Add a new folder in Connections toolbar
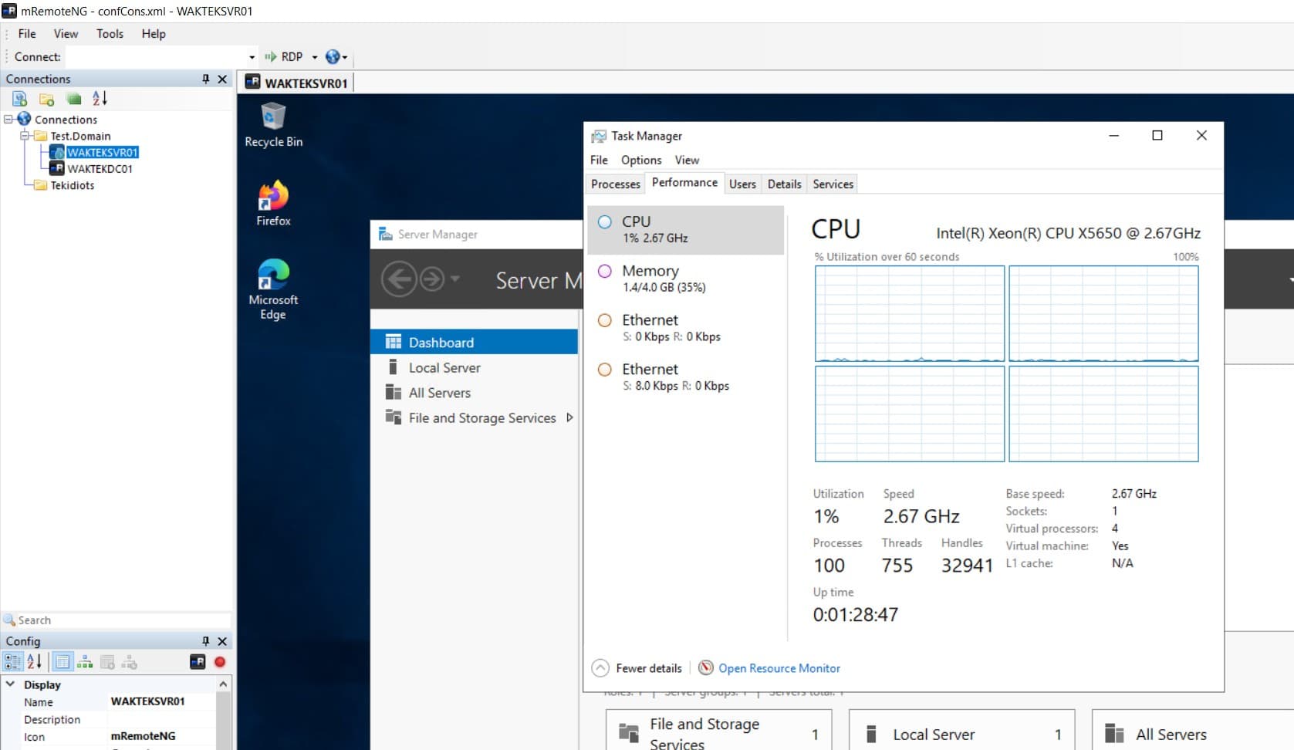The width and height of the screenshot is (1294, 750). point(47,99)
